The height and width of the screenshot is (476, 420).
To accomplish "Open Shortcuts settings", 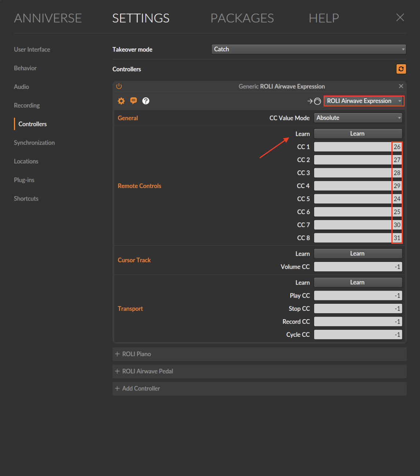I will click(x=26, y=199).
